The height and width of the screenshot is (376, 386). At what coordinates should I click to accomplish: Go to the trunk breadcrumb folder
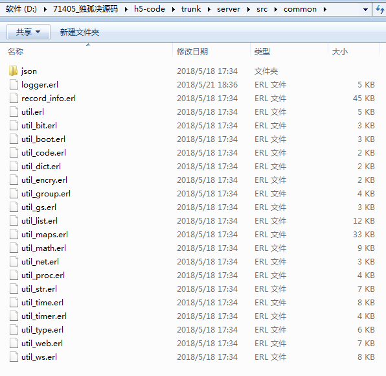[191, 9]
